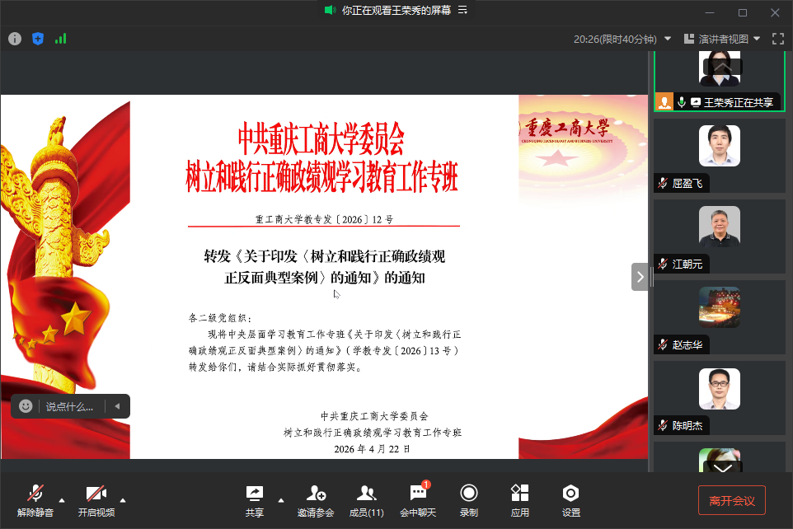
Task: Open the 成员(11) participants list
Action: click(367, 501)
